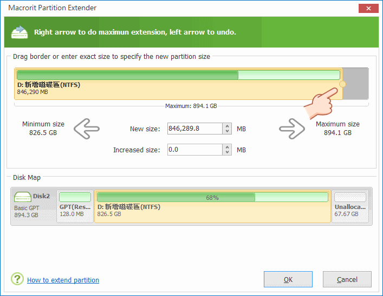
Task: Click the 846,290 MB size text
Action: [x=33, y=92]
